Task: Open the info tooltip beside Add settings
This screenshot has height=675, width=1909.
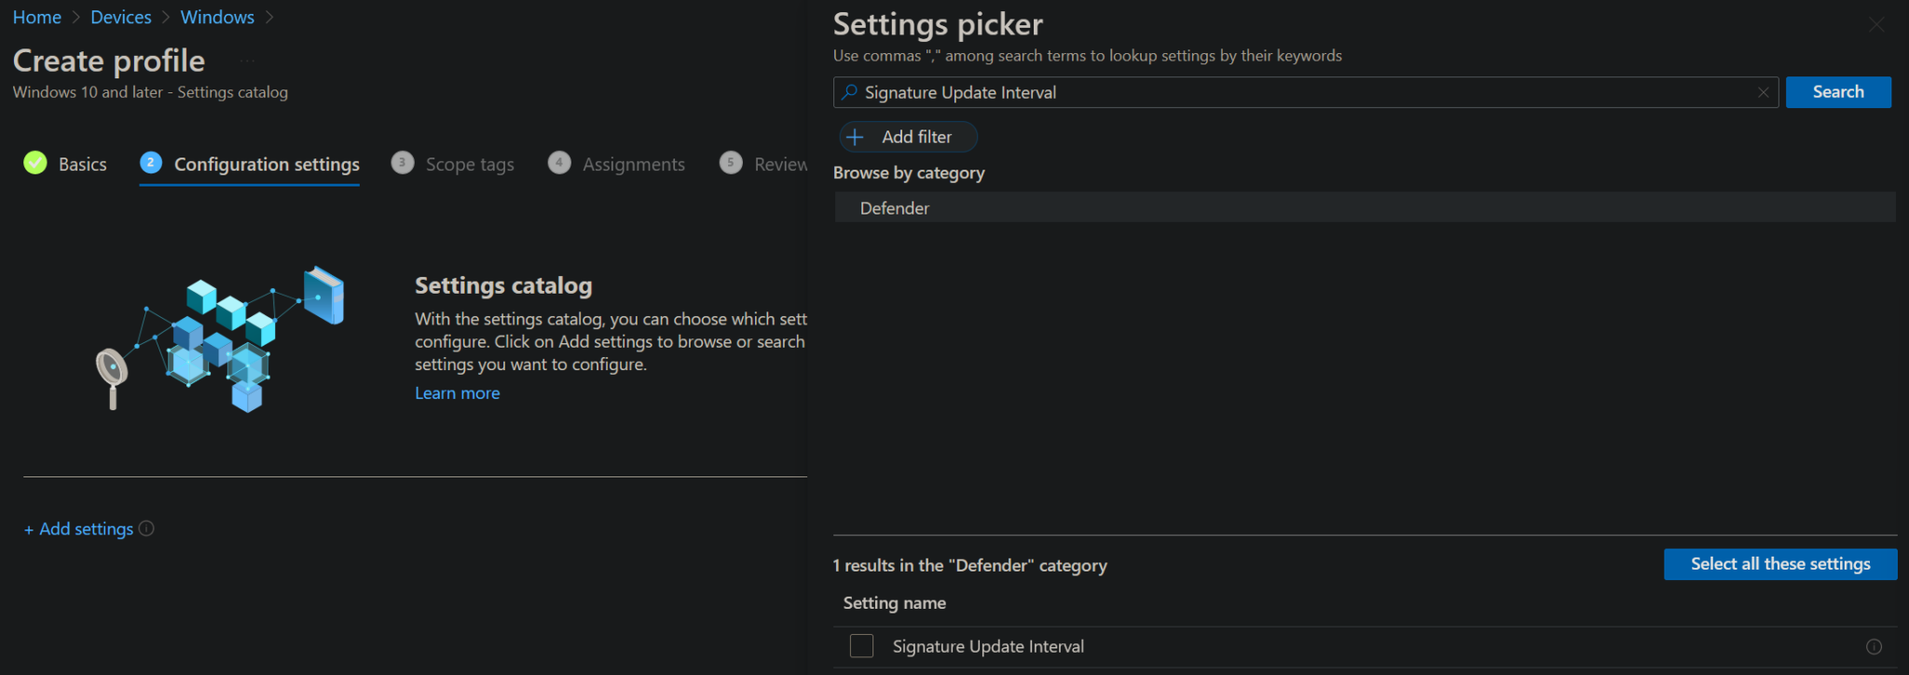Action: pos(146,529)
